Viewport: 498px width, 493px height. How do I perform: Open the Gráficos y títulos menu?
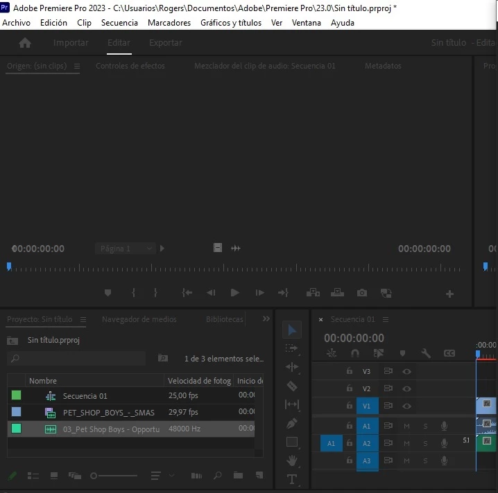click(x=231, y=23)
